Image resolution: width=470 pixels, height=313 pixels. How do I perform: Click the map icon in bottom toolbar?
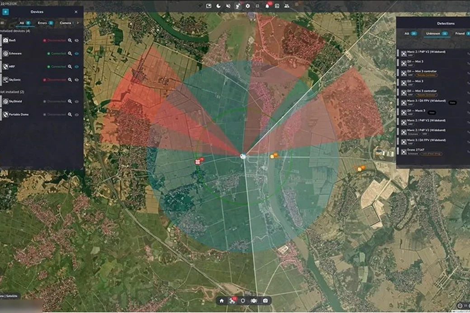(254, 301)
